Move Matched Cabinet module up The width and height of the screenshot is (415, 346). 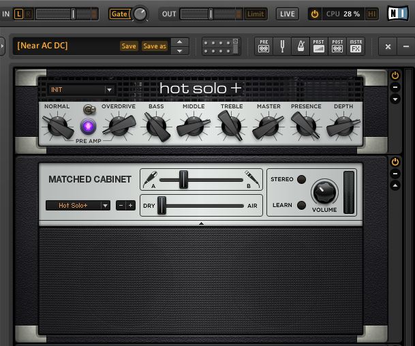tap(395, 186)
